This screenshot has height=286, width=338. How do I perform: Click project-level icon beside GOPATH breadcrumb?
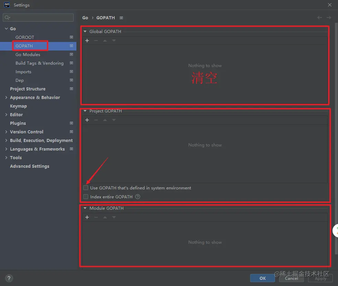point(122,18)
